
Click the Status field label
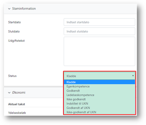(x=12, y=76)
